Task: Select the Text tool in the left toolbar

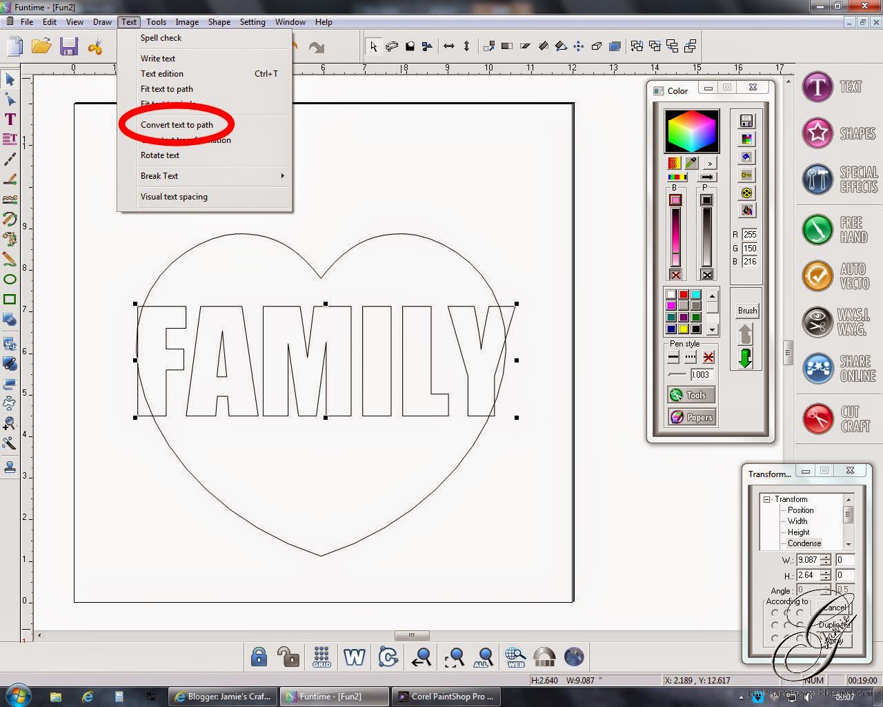Action: tap(10, 119)
